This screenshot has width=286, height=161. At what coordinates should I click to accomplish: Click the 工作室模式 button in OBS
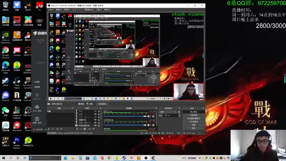pyautogui.click(x=193, y=122)
